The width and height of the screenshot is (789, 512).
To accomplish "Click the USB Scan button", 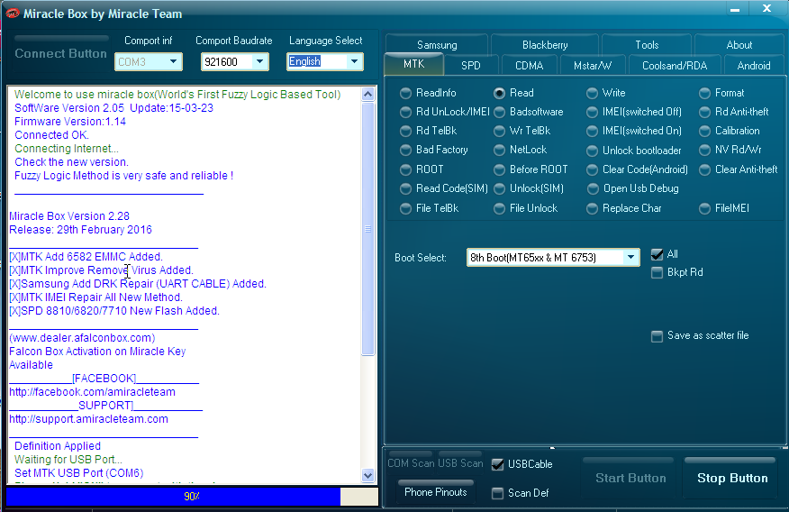I will (460, 463).
